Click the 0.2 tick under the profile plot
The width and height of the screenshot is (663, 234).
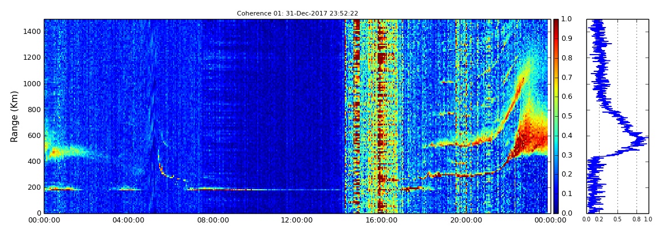point(599,219)
